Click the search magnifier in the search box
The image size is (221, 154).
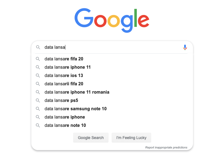coord(38,47)
